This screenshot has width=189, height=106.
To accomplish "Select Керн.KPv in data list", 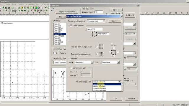I will pos(60,32).
